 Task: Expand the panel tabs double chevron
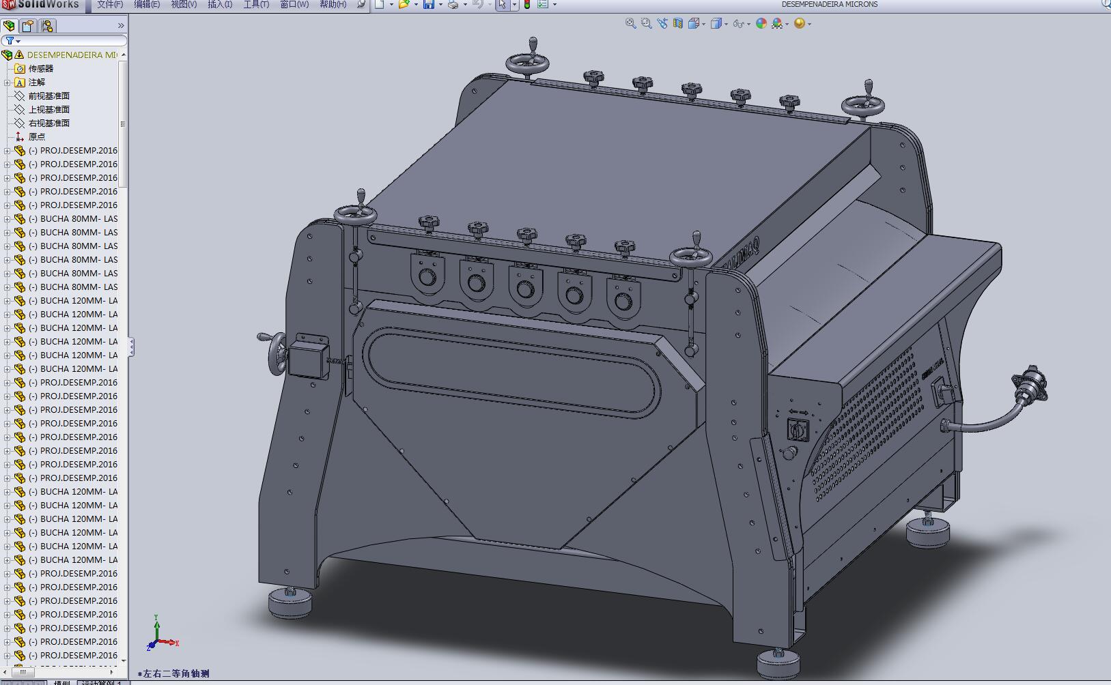click(121, 26)
